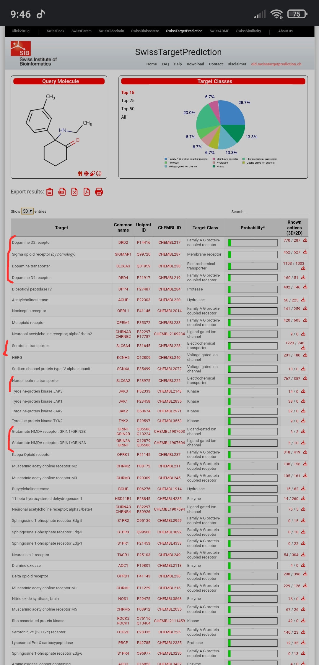This screenshot has width=319, height=665.
Task: Export results as Excel file
Action: tap(74, 192)
